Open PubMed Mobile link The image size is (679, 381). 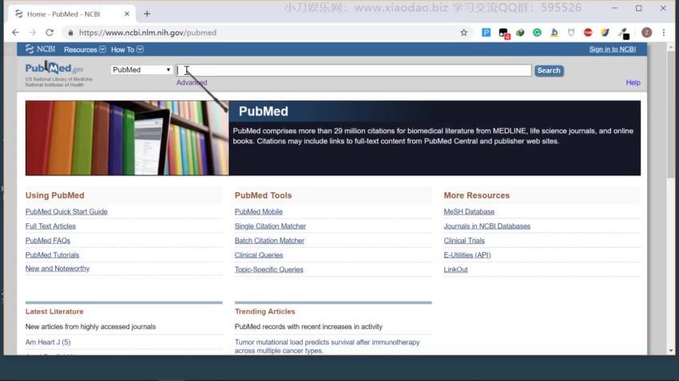click(x=259, y=212)
